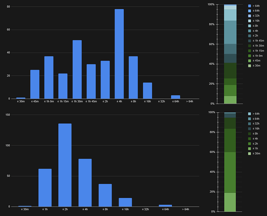267x216 pixels.
Task: Click the '≤ 16h' legend swatch in top legend
Action: pyautogui.click(x=250, y=21)
